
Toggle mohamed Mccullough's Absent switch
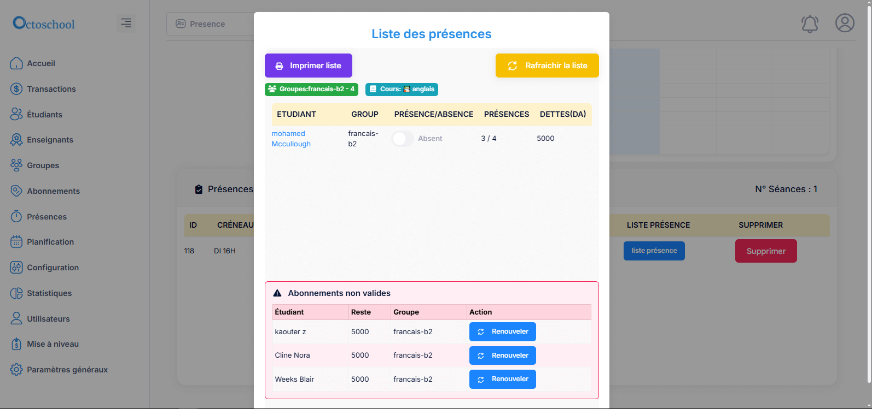pyautogui.click(x=403, y=139)
